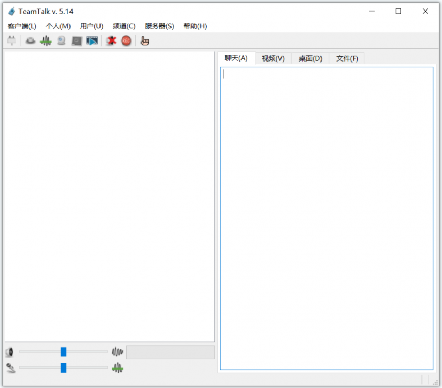Image resolution: width=442 pixels, height=388 pixels.
Task: Toggle voice activation waveform icon in toolbar
Action: click(x=46, y=41)
